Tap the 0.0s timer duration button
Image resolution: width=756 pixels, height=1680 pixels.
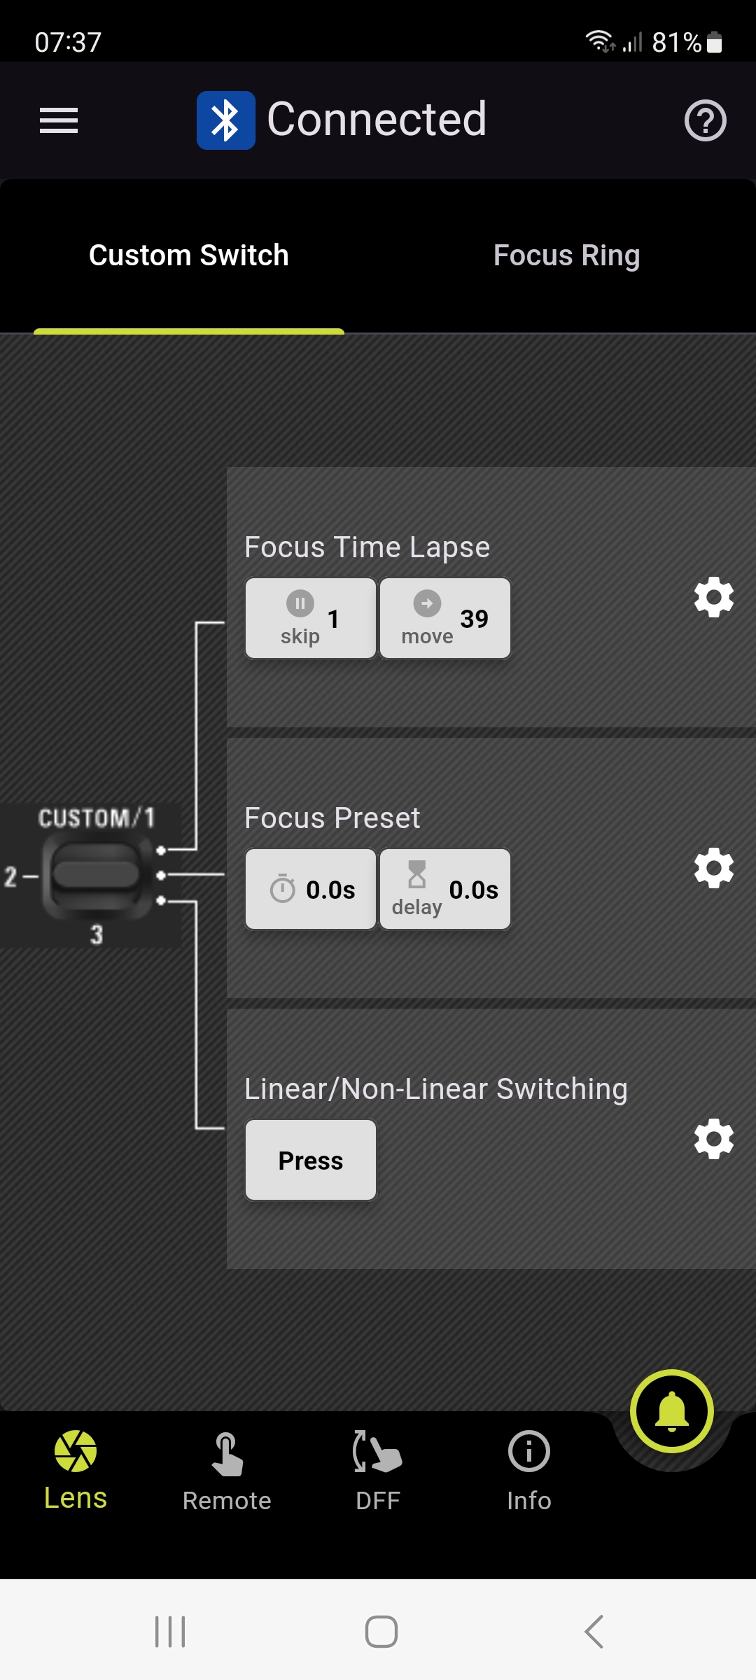311,889
